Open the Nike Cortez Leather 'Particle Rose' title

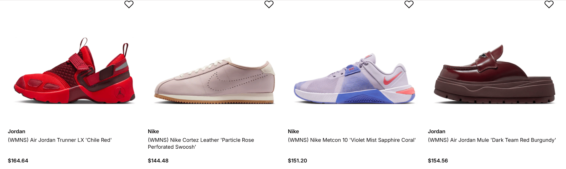[201, 143]
